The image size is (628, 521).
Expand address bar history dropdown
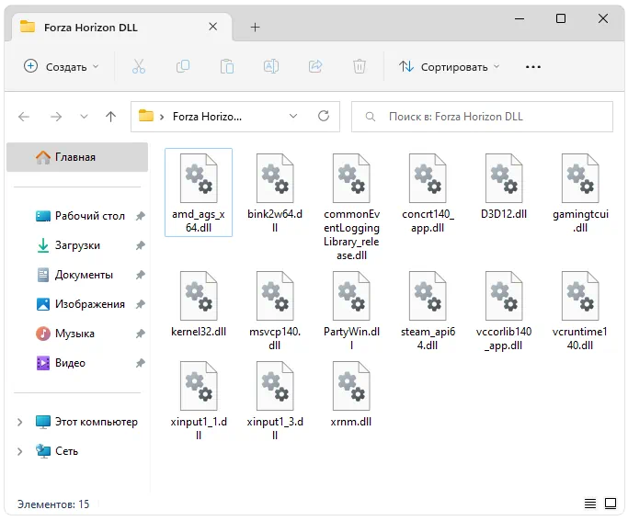(x=293, y=116)
